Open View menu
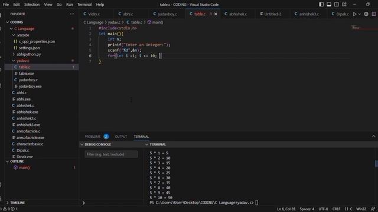The width and height of the screenshot is (378, 212). point(48,4)
